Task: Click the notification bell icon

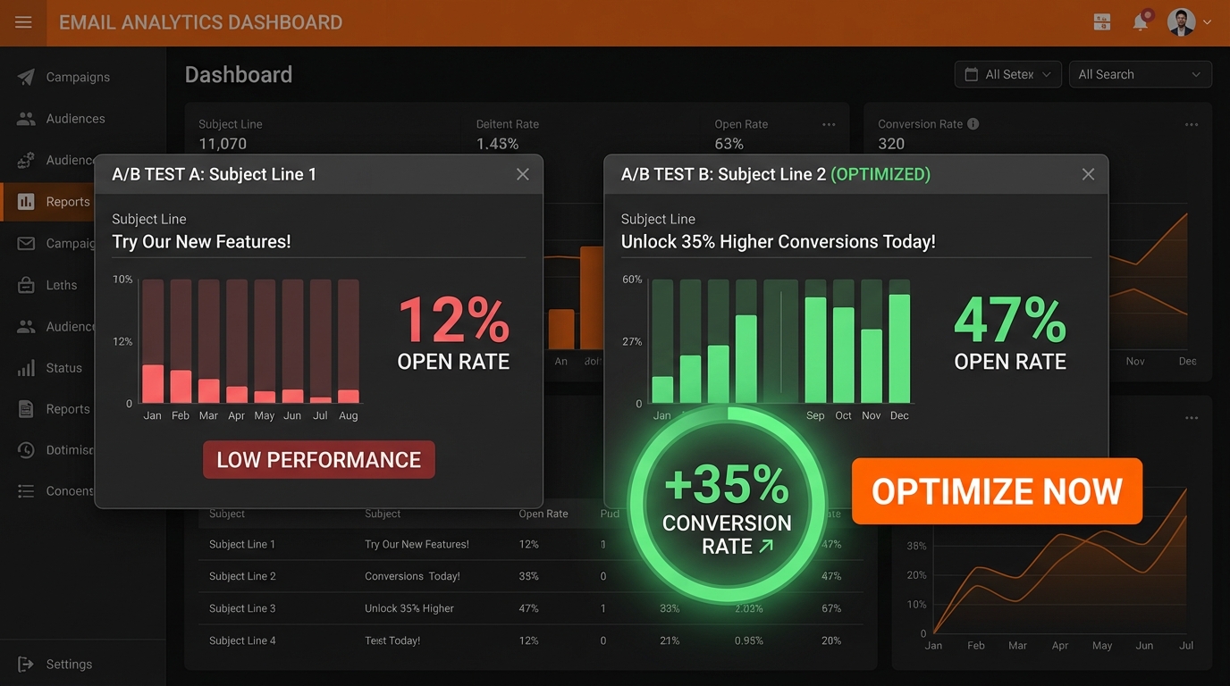Action: click(x=1141, y=22)
